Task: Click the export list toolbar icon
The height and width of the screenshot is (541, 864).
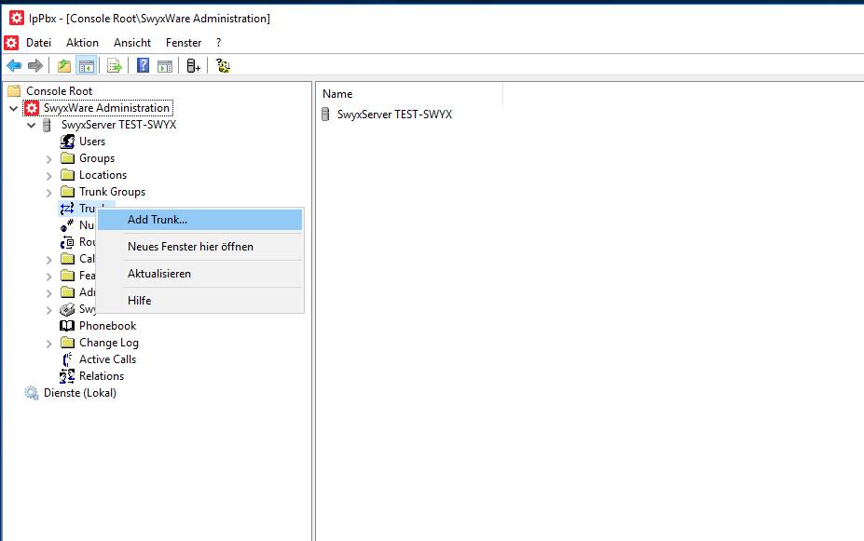Action: pyautogui.click(x=114, y=66)
